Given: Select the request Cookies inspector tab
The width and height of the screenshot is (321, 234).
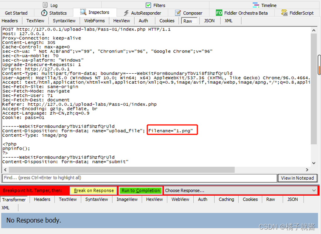Looking at the screenshot, I should tap(167, 21).
